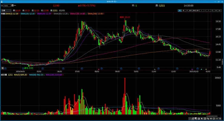This screenshot has height=121, width=224.
Task: Click the magenta triangle marker near 2025/01/02
Action: pos(192,69)
